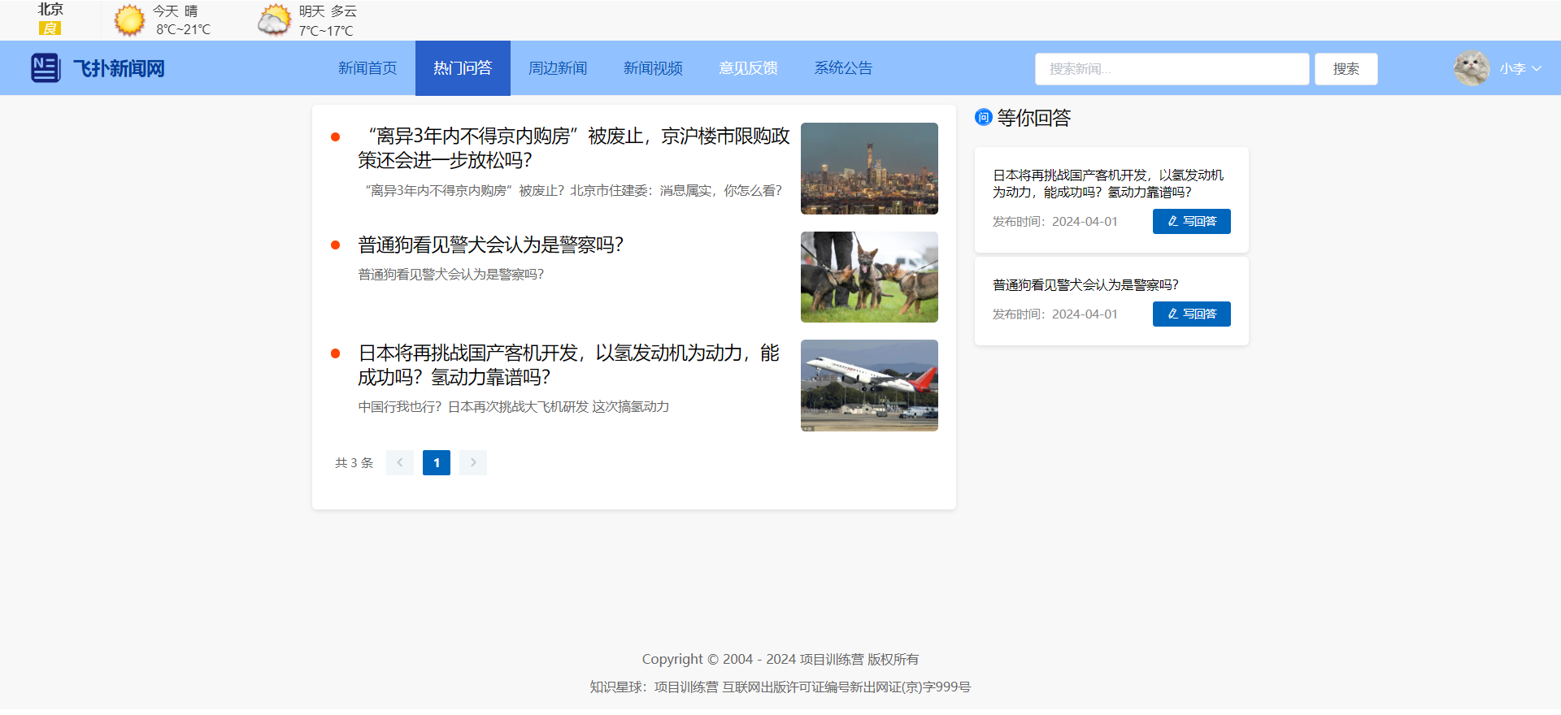
Task: Focus the 搜索新闻 input field
Action: coord(1172,69)
